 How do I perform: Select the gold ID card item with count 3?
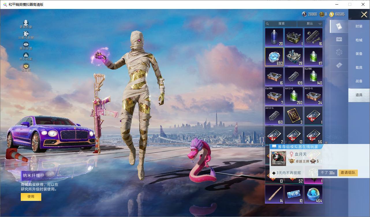[294, 116]
